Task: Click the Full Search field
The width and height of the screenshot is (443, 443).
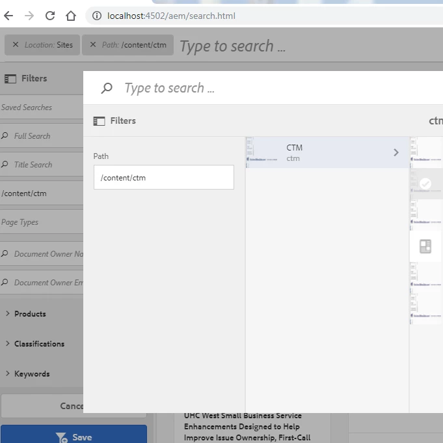Action: [42, 136]
